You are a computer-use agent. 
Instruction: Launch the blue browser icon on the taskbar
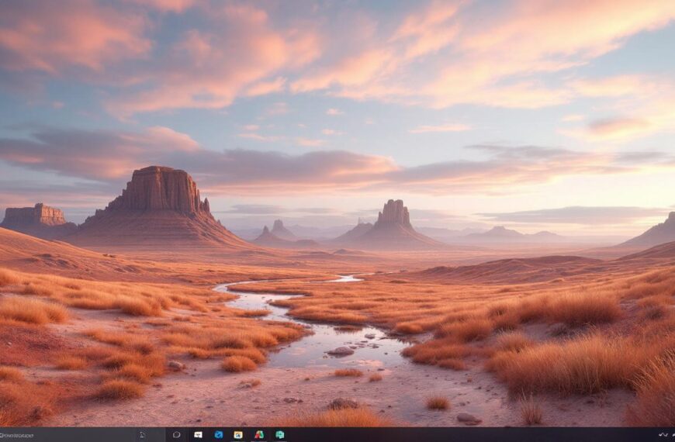(x=218, y=435)
